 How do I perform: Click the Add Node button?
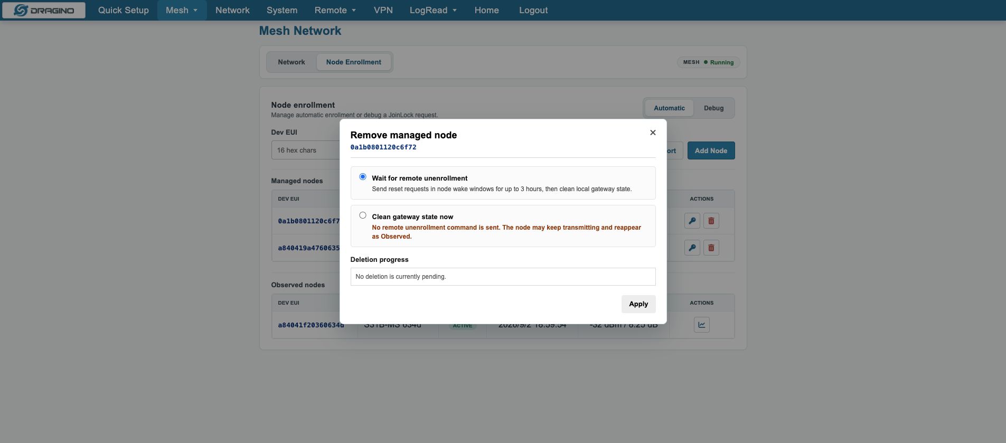coord(711,150)
